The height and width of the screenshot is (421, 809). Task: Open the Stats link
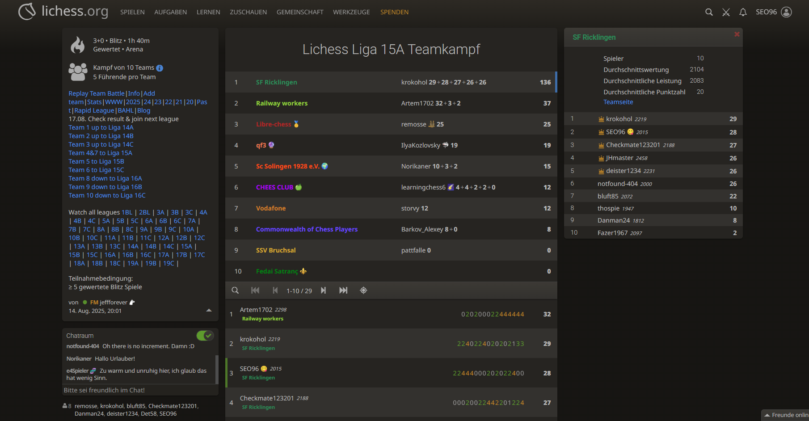click(x=94, y=102)
